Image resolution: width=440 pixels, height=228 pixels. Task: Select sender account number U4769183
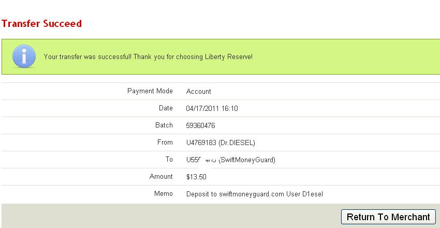(x=199, y=143)
